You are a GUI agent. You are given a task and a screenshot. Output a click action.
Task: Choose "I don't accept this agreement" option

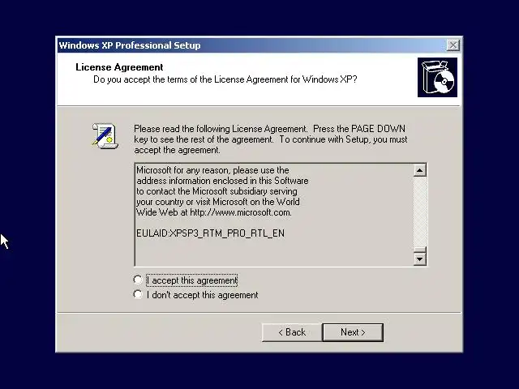point(138,294)
